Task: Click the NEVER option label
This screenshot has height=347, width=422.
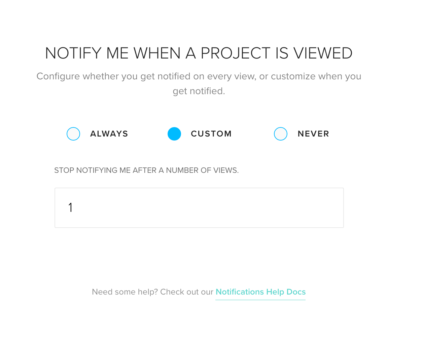Action: click(x=313, y=134)
